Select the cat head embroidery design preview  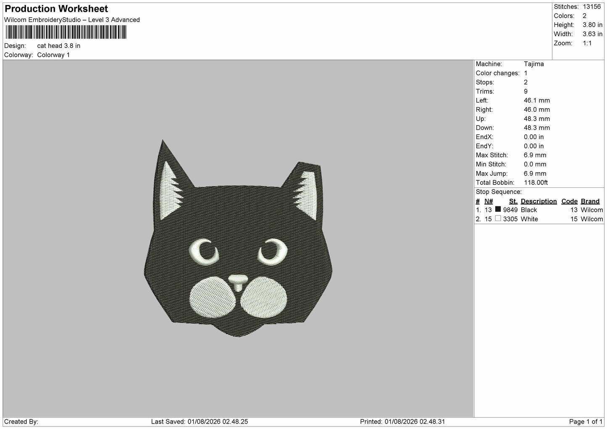[239, 239]
